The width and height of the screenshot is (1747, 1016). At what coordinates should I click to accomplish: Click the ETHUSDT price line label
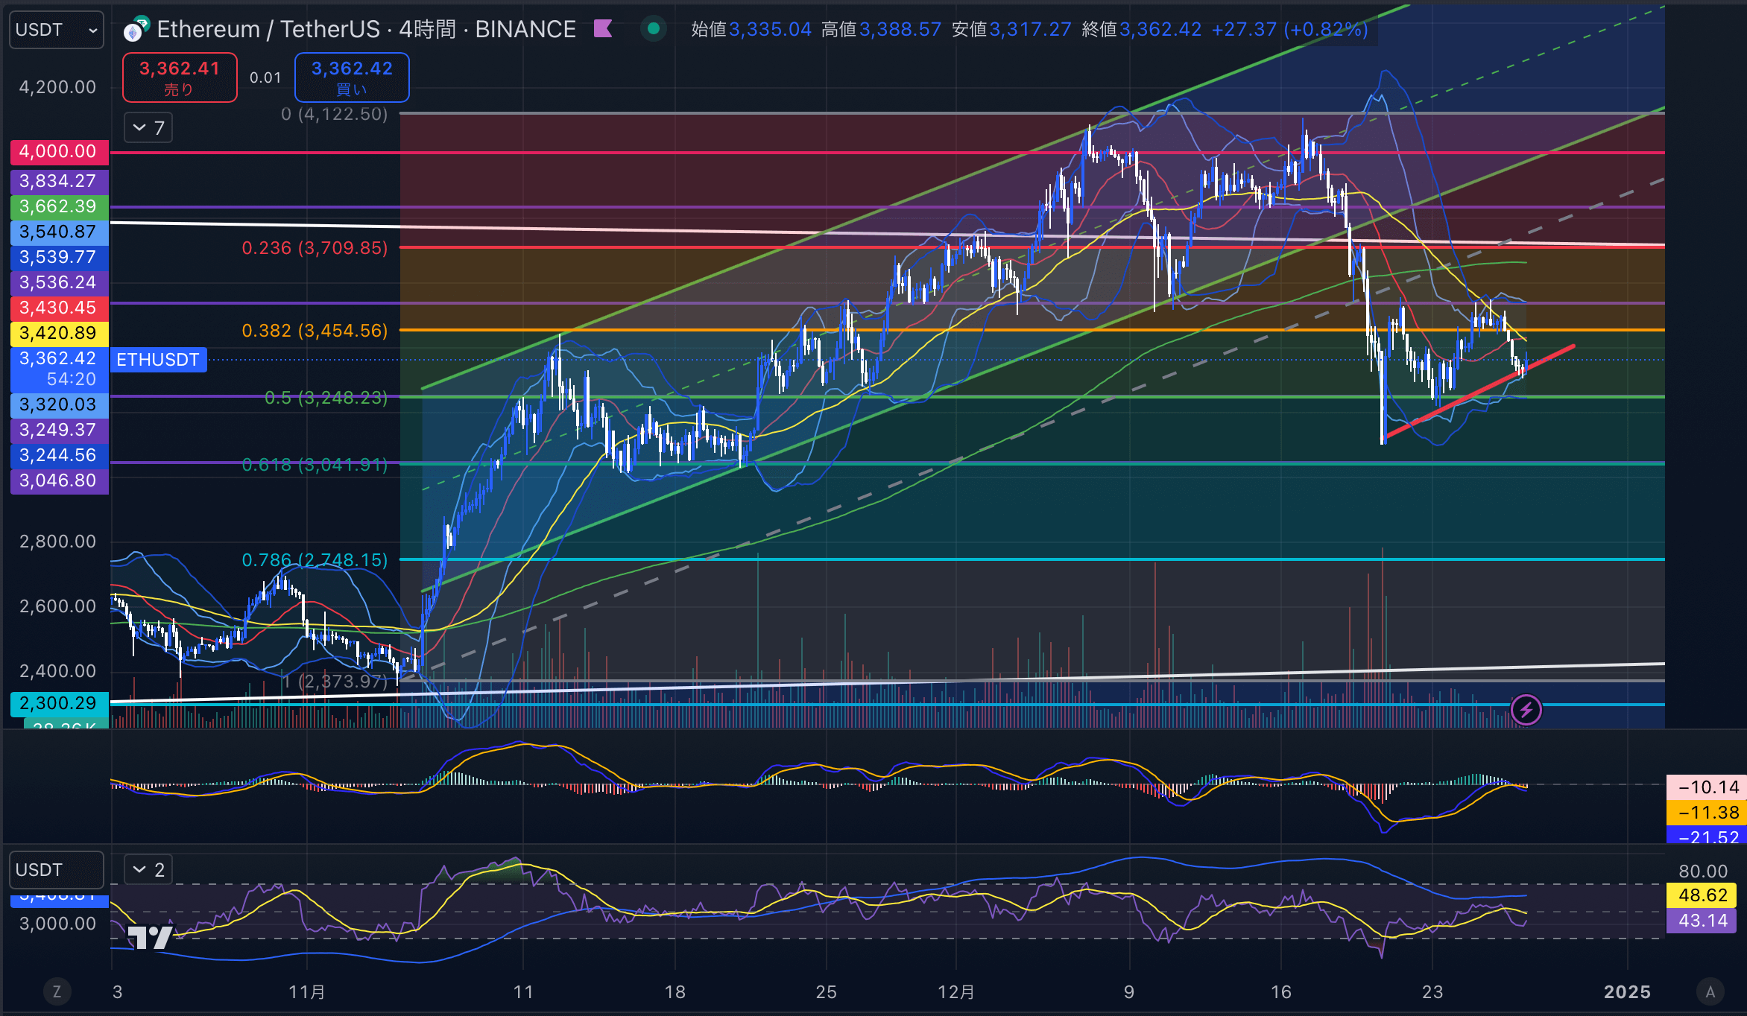[x=158, y=360]
